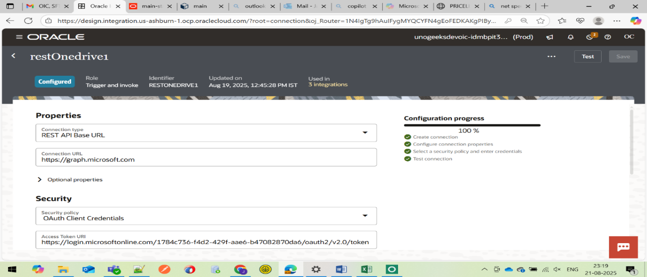Screen dimensions: 647x277
Task: Open the Oracle hamburger navigation menu
Action: point(19,37)
